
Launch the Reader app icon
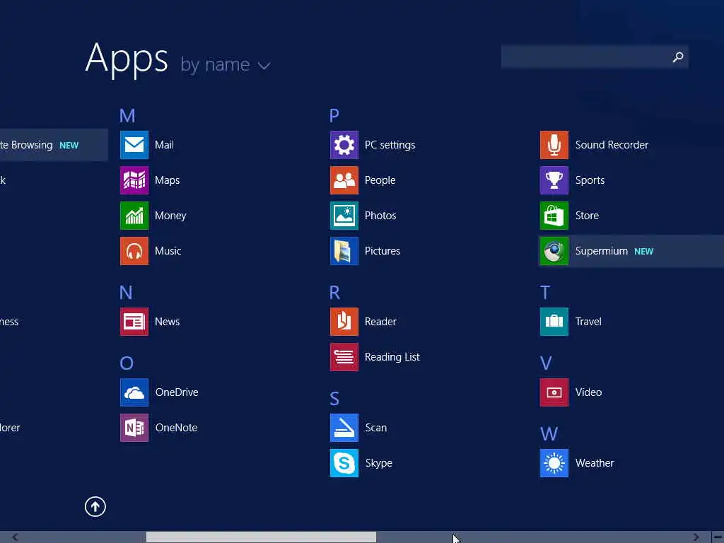click(x=344, y=322)
